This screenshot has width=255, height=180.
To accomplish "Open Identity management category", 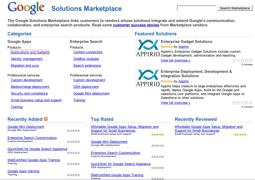I will [27, 59].
